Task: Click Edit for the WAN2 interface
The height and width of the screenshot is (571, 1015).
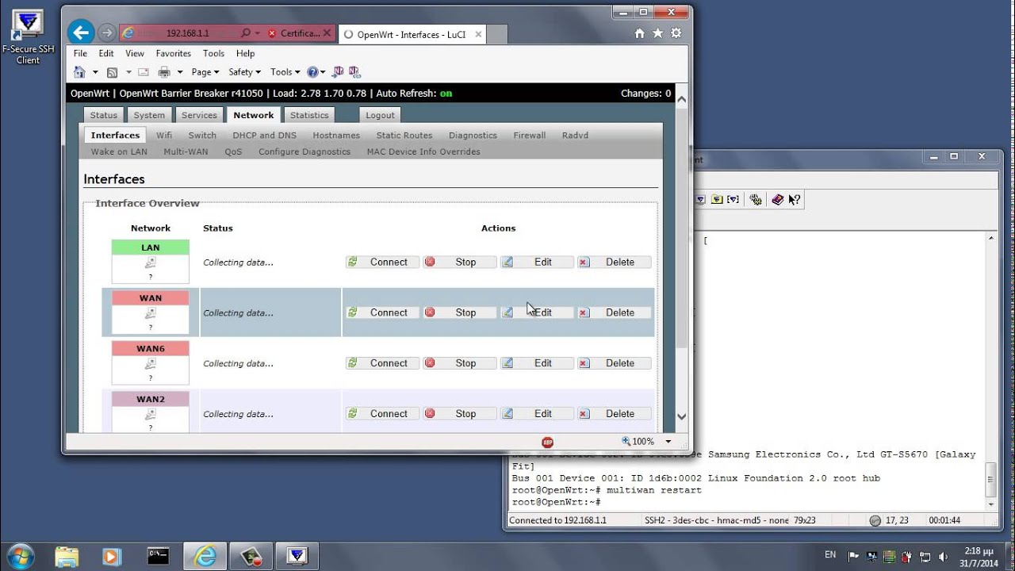Action: pos(537,413)
